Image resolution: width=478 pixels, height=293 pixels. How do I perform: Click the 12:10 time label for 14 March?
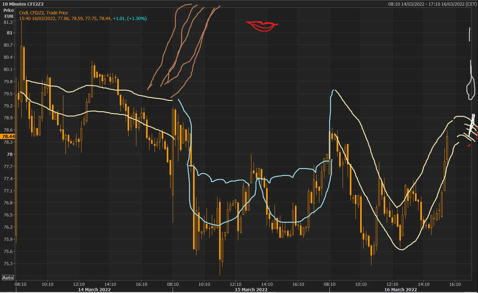coord(79,284)
